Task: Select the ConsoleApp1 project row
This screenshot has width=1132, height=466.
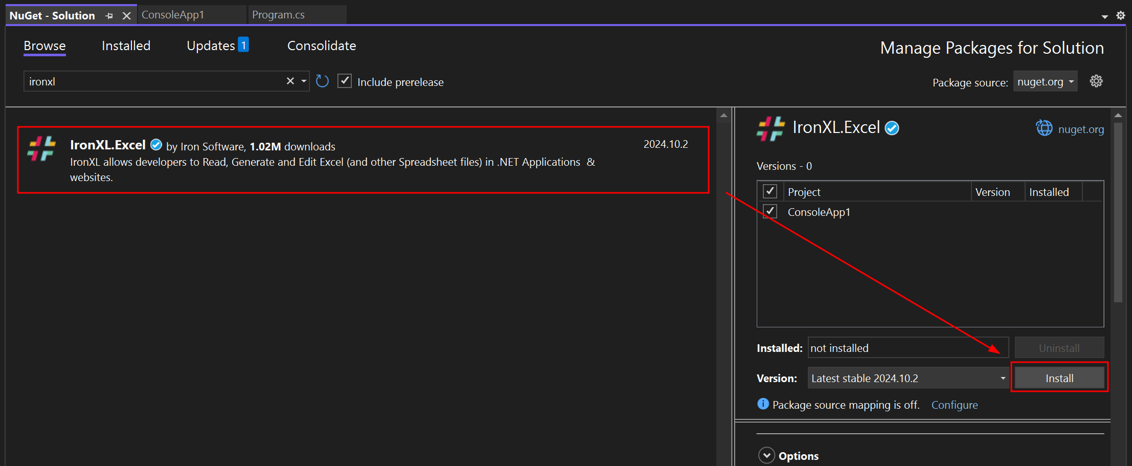Action: pos(930,212)
